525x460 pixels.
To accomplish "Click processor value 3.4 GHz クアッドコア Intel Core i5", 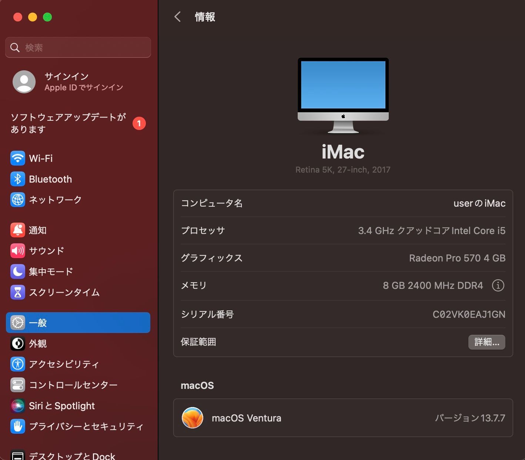I will click(x=432, y=231).
